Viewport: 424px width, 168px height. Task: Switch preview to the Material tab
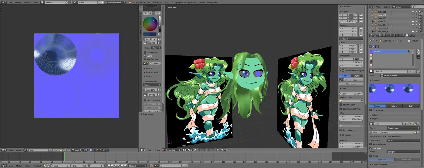point(394,106)
